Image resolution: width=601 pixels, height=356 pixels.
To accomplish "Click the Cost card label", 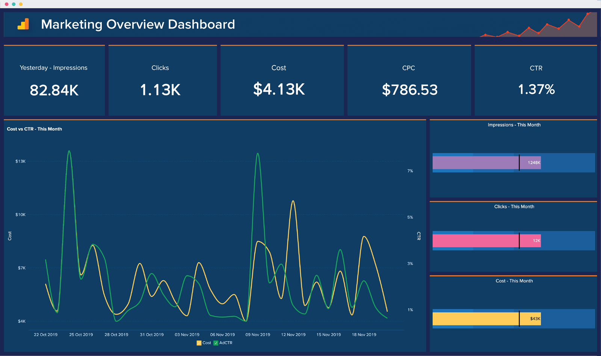I will (279, 68).
